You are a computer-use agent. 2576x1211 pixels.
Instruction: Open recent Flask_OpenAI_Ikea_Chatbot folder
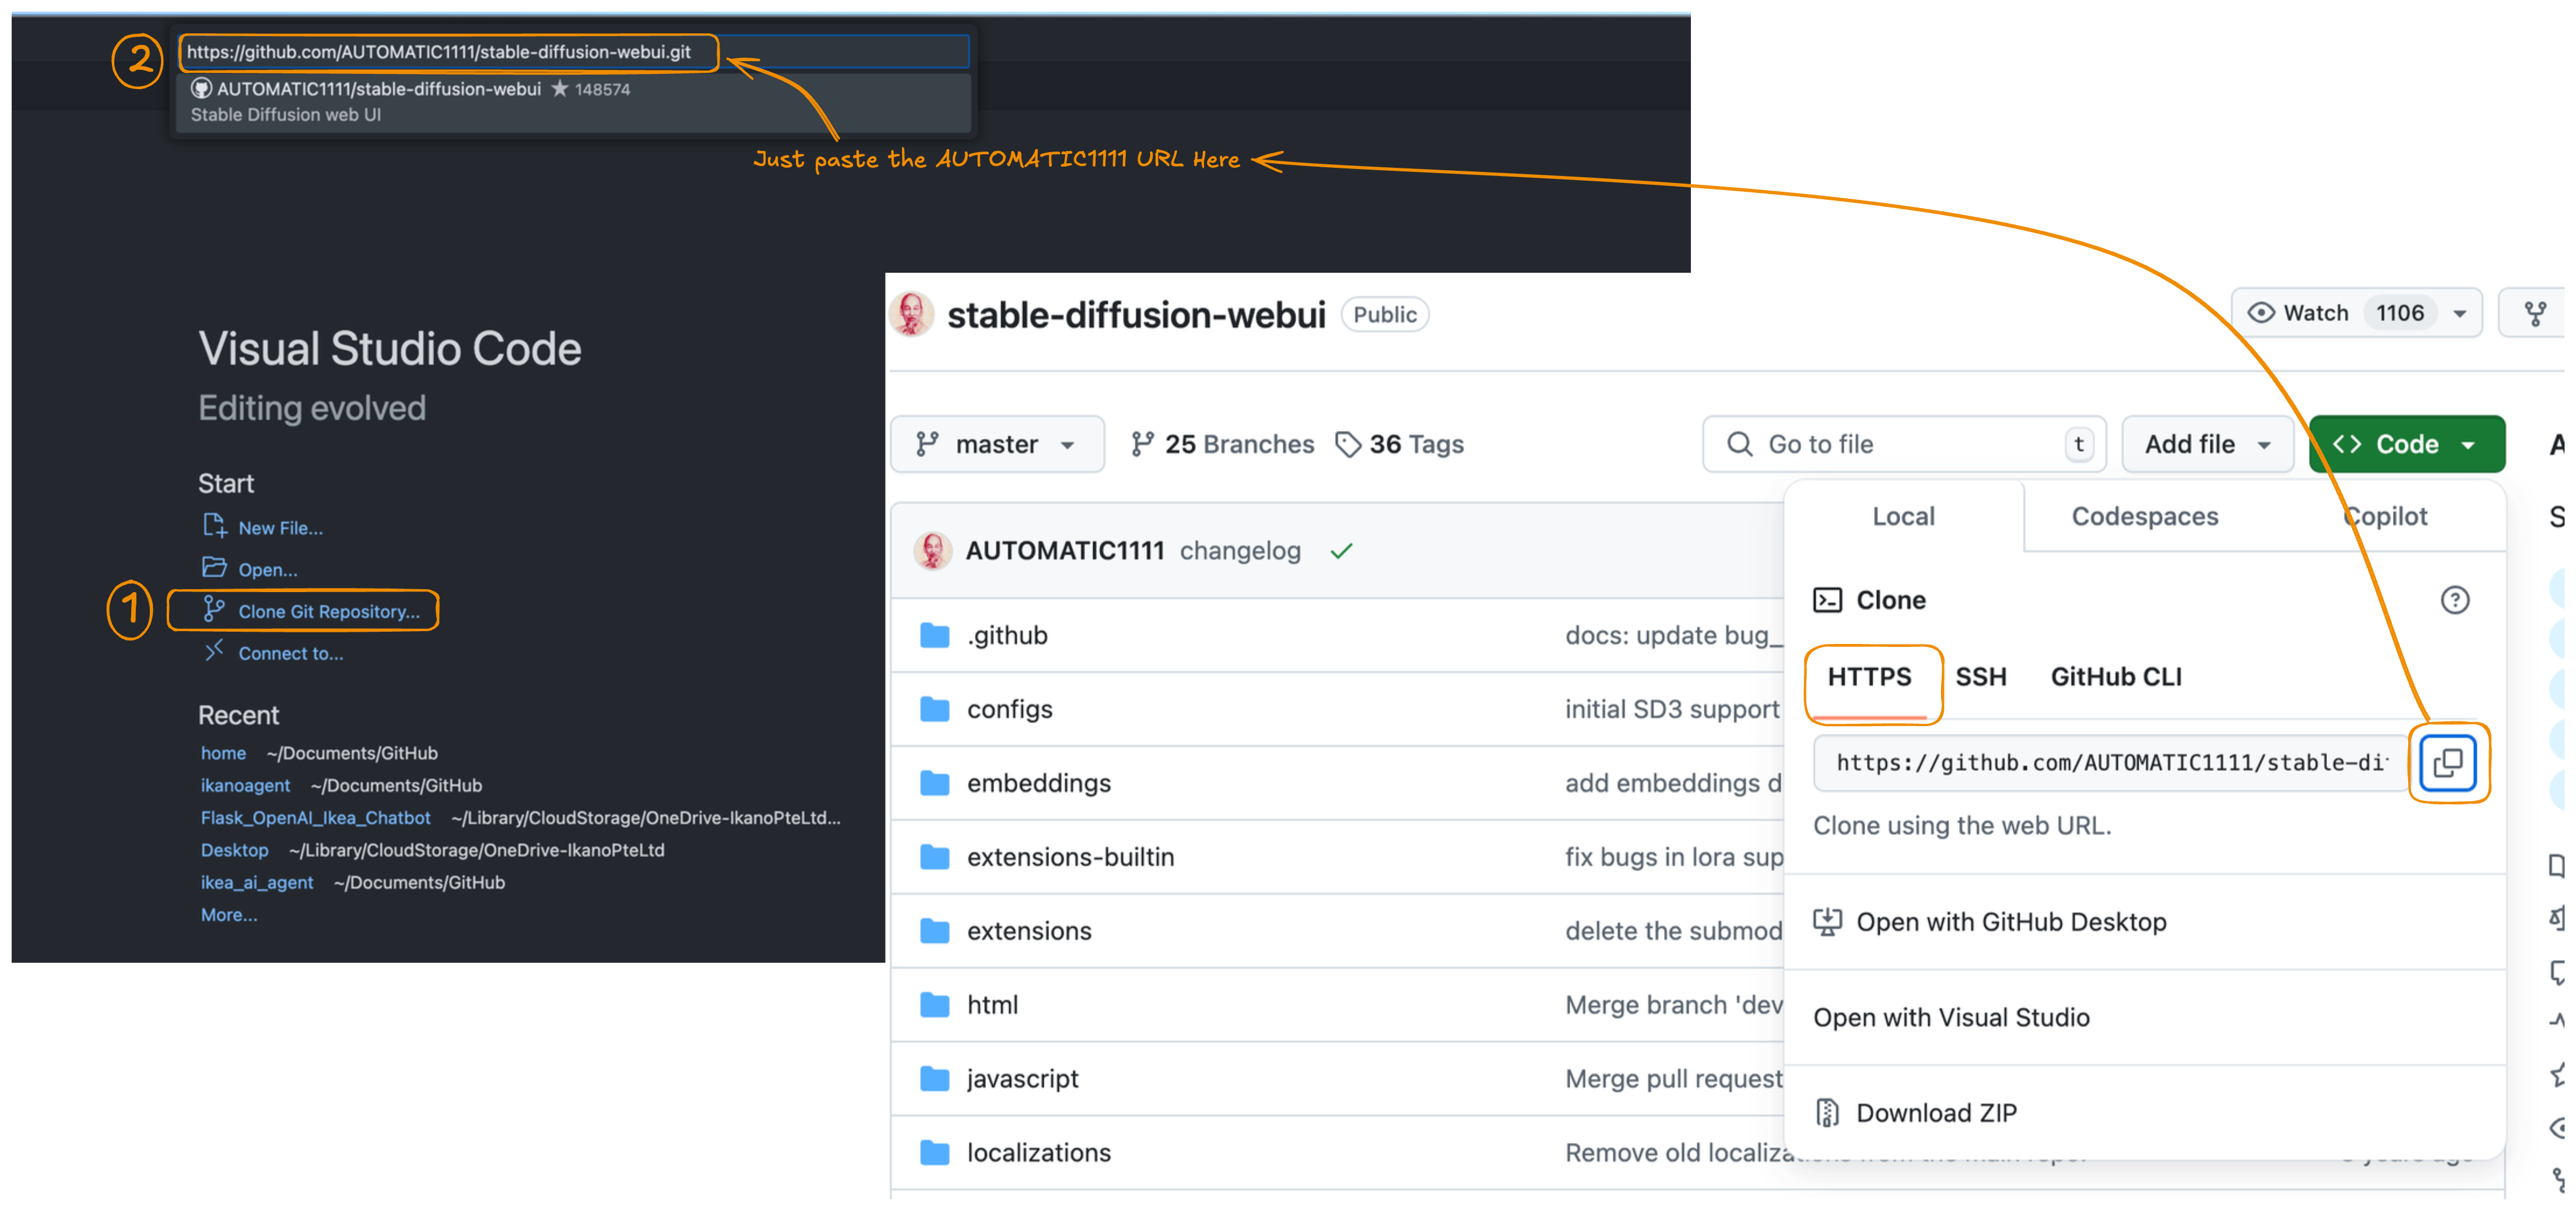click(x=315, y=817)
